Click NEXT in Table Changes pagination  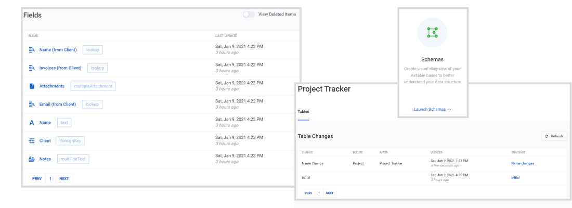click(329, 193)
